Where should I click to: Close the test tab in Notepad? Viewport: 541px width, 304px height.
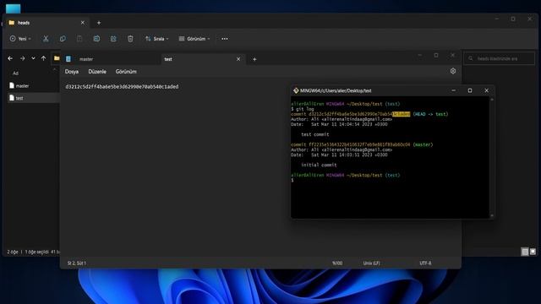coord(238,59)
